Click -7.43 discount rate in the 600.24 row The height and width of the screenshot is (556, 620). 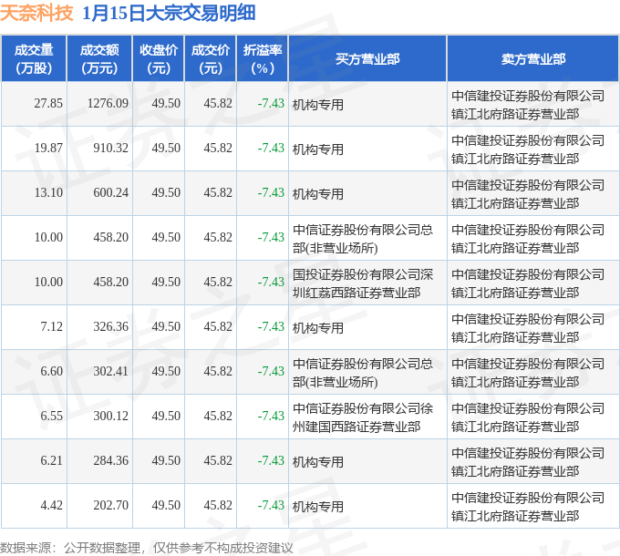(x=271, y=193)
